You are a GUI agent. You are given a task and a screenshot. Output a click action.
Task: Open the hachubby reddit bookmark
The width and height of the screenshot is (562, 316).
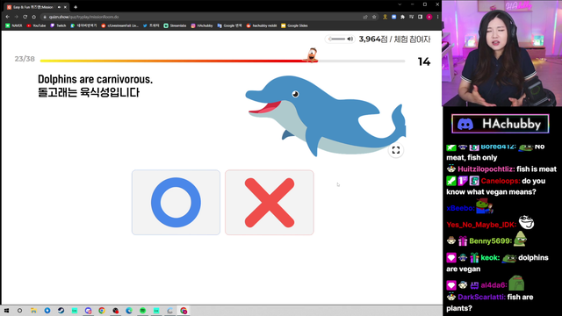click(262, 25)
